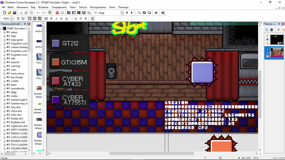The height and width of the screenshot is (160, 285).
Task: Run the application
Action: [x=144, y=13]
